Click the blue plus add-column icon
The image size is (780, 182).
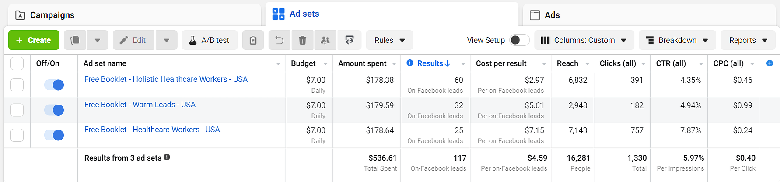[770, 63]
